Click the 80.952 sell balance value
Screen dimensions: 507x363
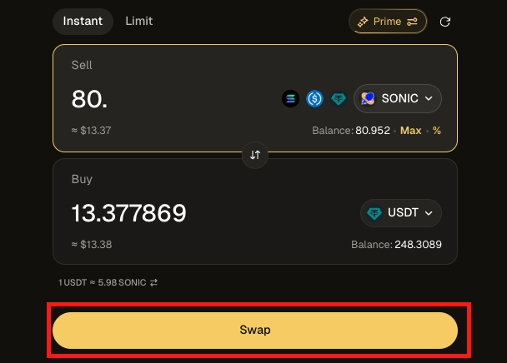(373, 131)
